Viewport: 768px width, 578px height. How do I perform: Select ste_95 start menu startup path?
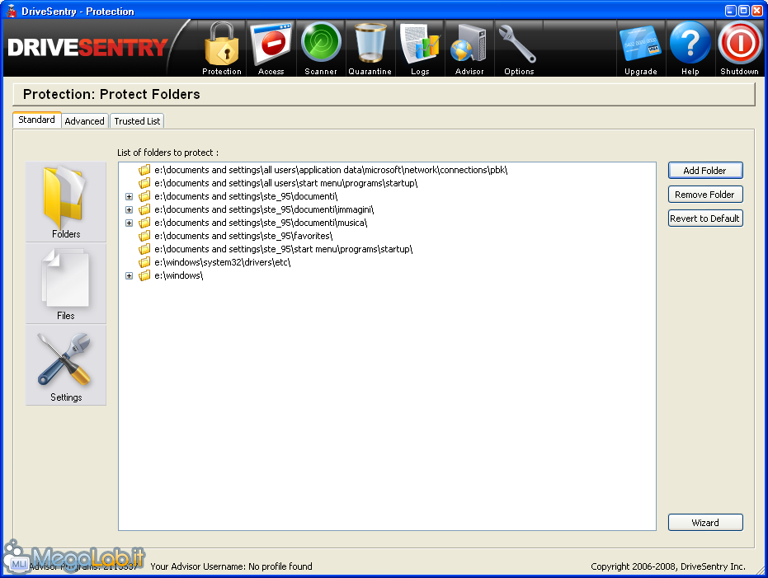click(284, 249)
